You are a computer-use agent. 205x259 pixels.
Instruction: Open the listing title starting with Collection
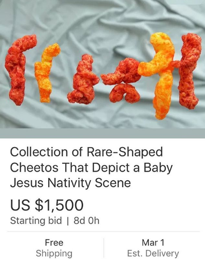point(91,167)
